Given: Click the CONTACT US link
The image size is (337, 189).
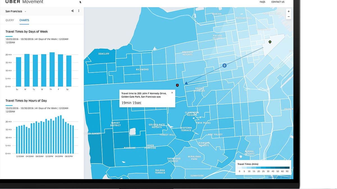Looking at the screenshot, I should [x=277, y=2].
